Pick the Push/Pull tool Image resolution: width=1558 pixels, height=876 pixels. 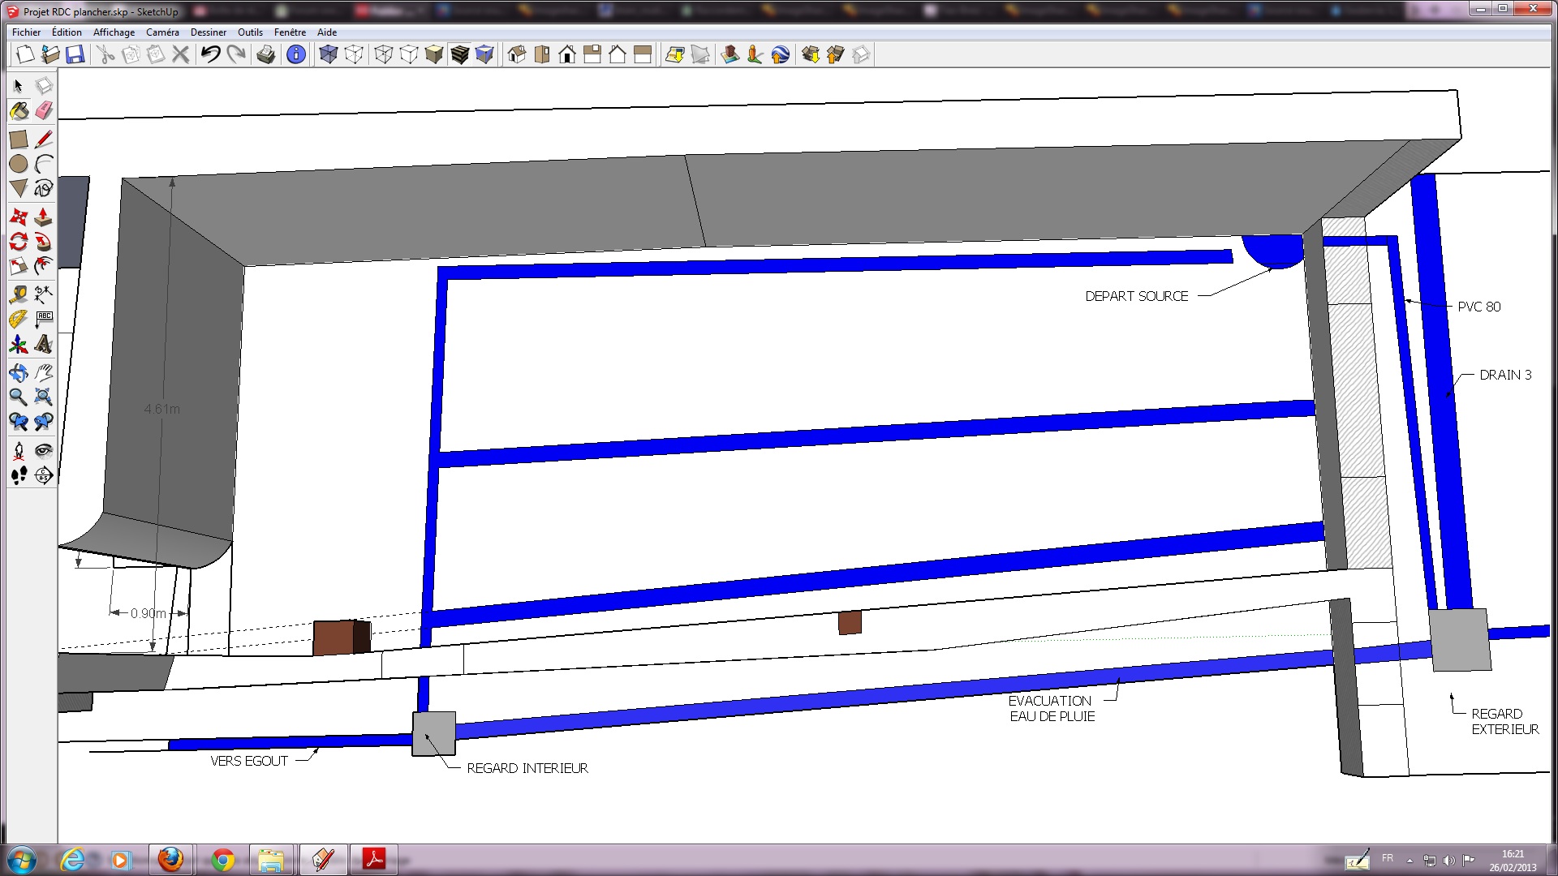(x=44, y=217)
